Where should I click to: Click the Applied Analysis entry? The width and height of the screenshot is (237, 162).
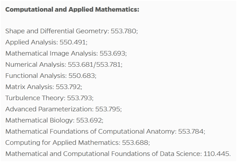pyautogui.click(x=46, y=42)
